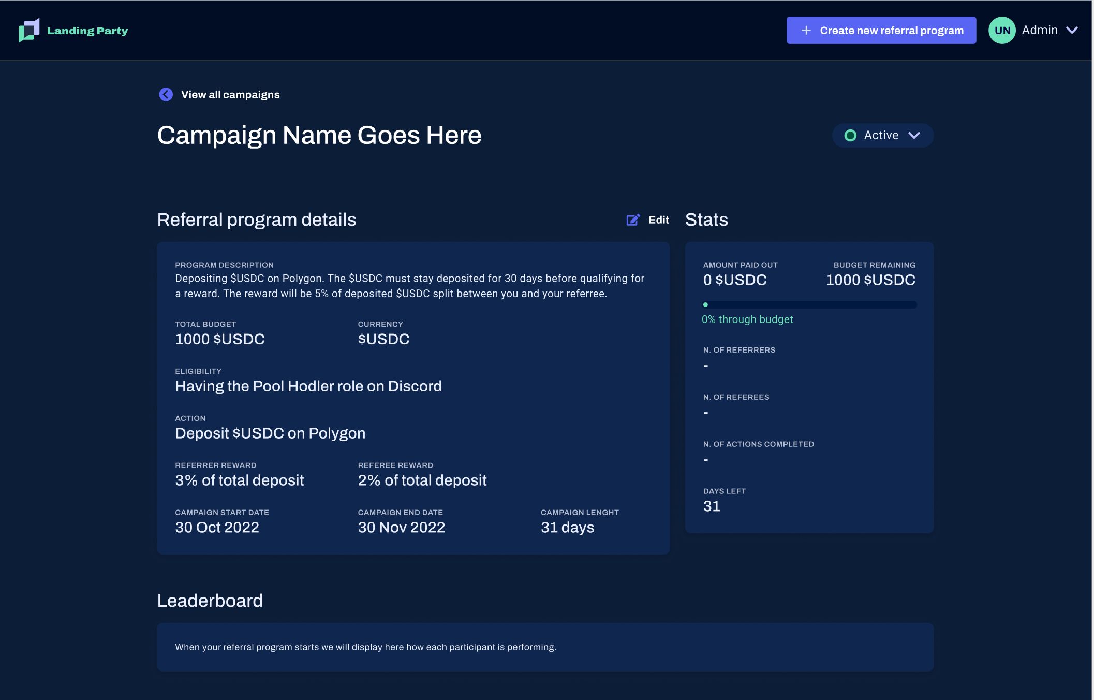Click the '0% through budget' text
The width and height of the screenshot is (1094, 700).
(x=747, y=319)
